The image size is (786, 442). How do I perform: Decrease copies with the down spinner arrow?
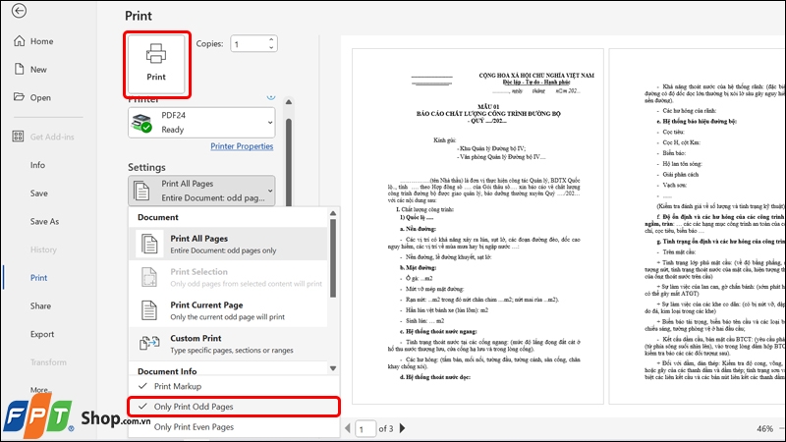pos(271,47)
